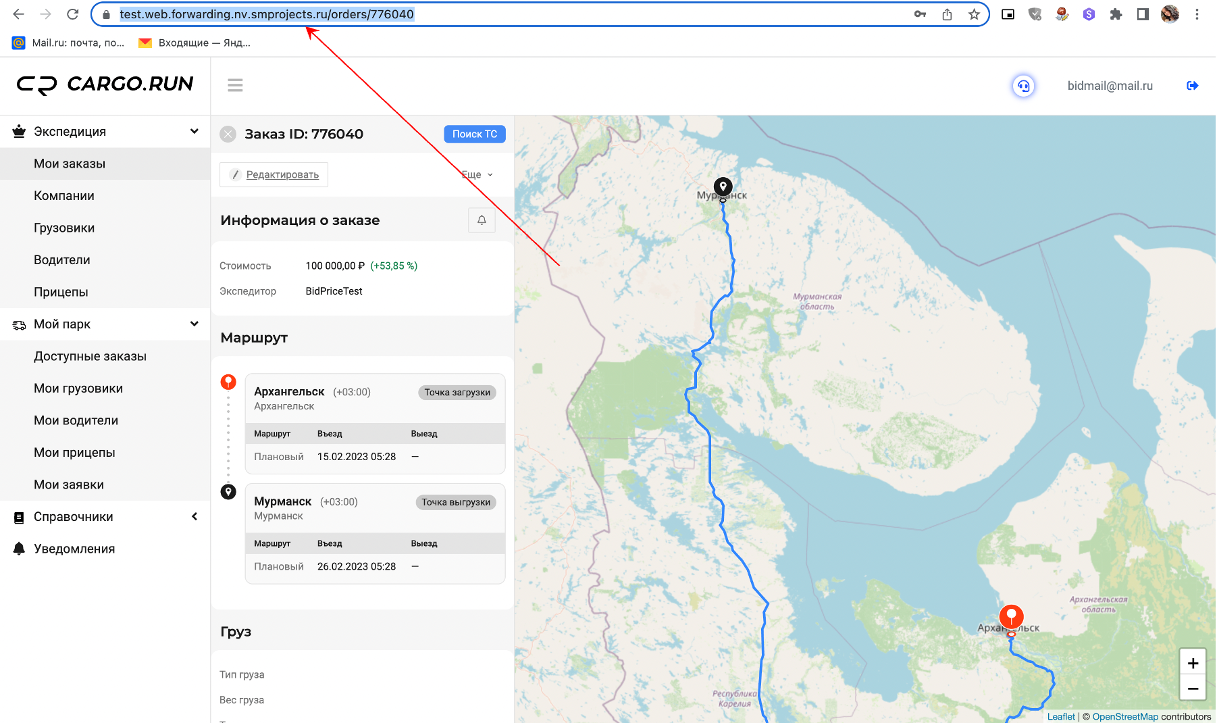Click the Редактировать link
Image resolution: width=1217 pixels, height=723 pixels.
[x=282, y=174]
